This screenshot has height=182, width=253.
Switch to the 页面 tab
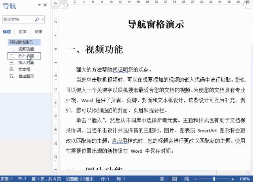(23, 32)
